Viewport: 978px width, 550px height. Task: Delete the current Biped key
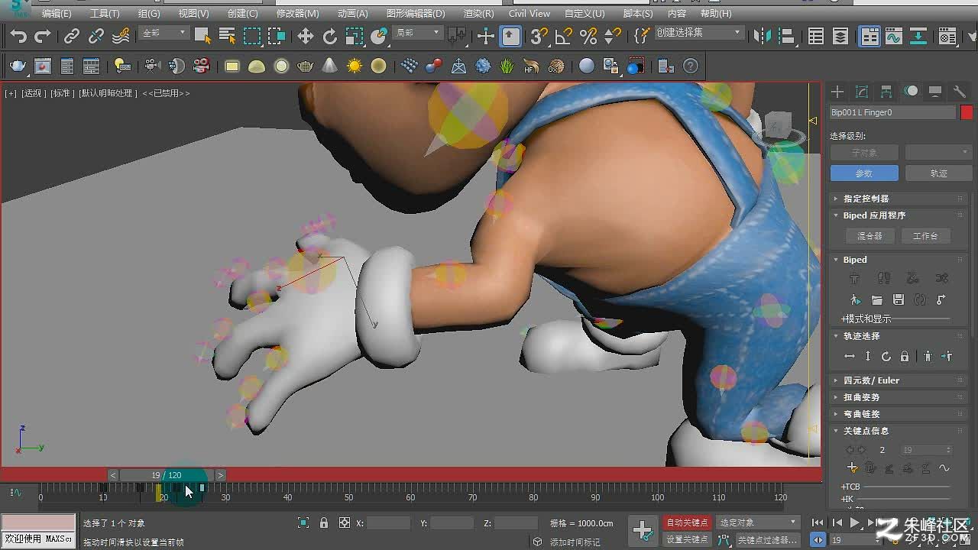click(x=871, y=468)
